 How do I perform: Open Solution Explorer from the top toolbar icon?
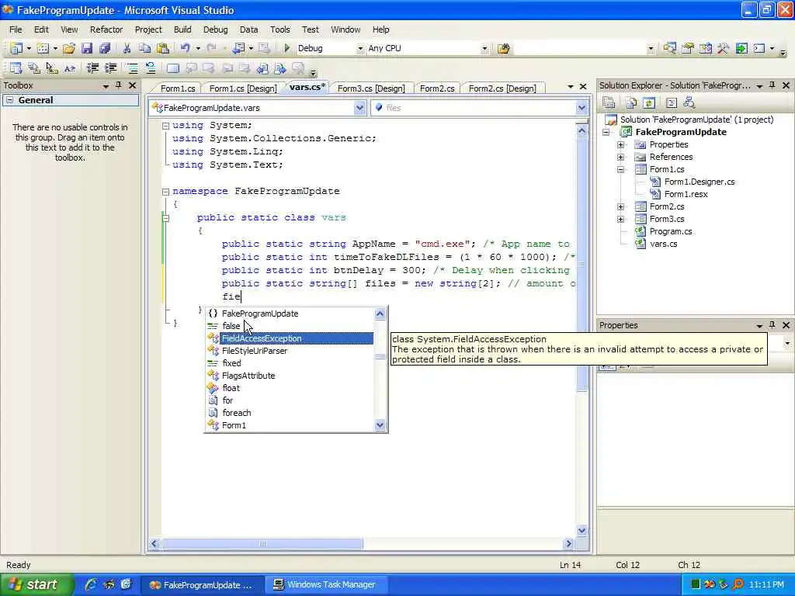669,48
